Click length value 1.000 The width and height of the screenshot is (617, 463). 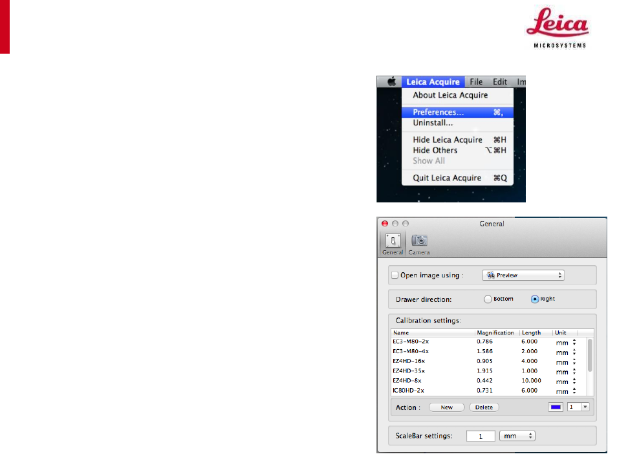click(x=529, y=371)
